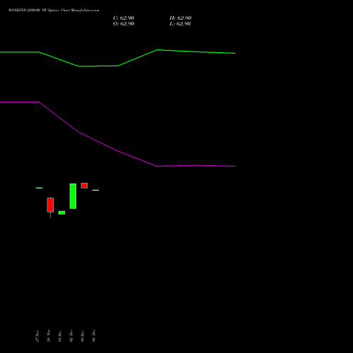
Task: Click the MANKIND 2200.00 PE Option chart title
Action: pyautogui.click(x=54, y=10)
